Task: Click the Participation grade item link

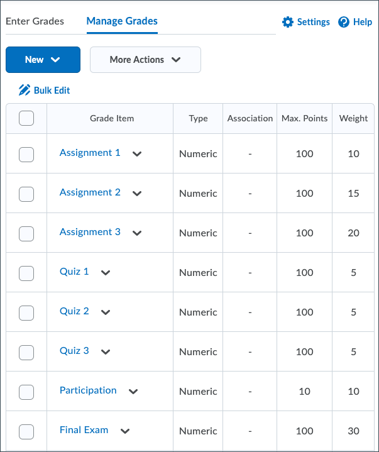Action: pos(88,390)
